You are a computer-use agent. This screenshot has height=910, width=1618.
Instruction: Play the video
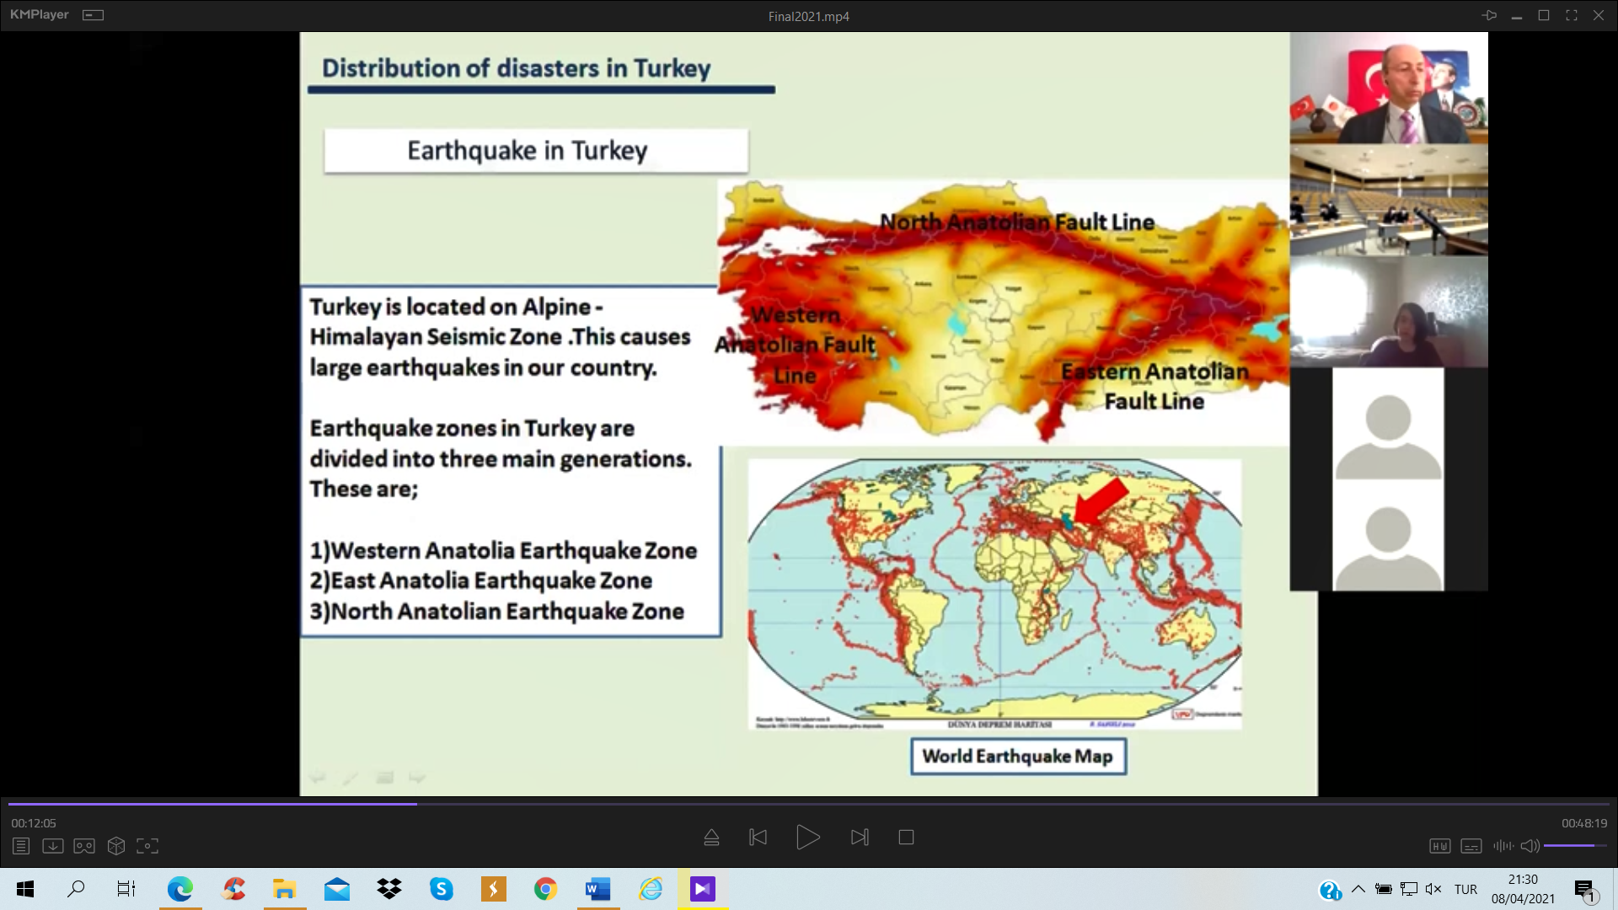[x=807, y=838]
